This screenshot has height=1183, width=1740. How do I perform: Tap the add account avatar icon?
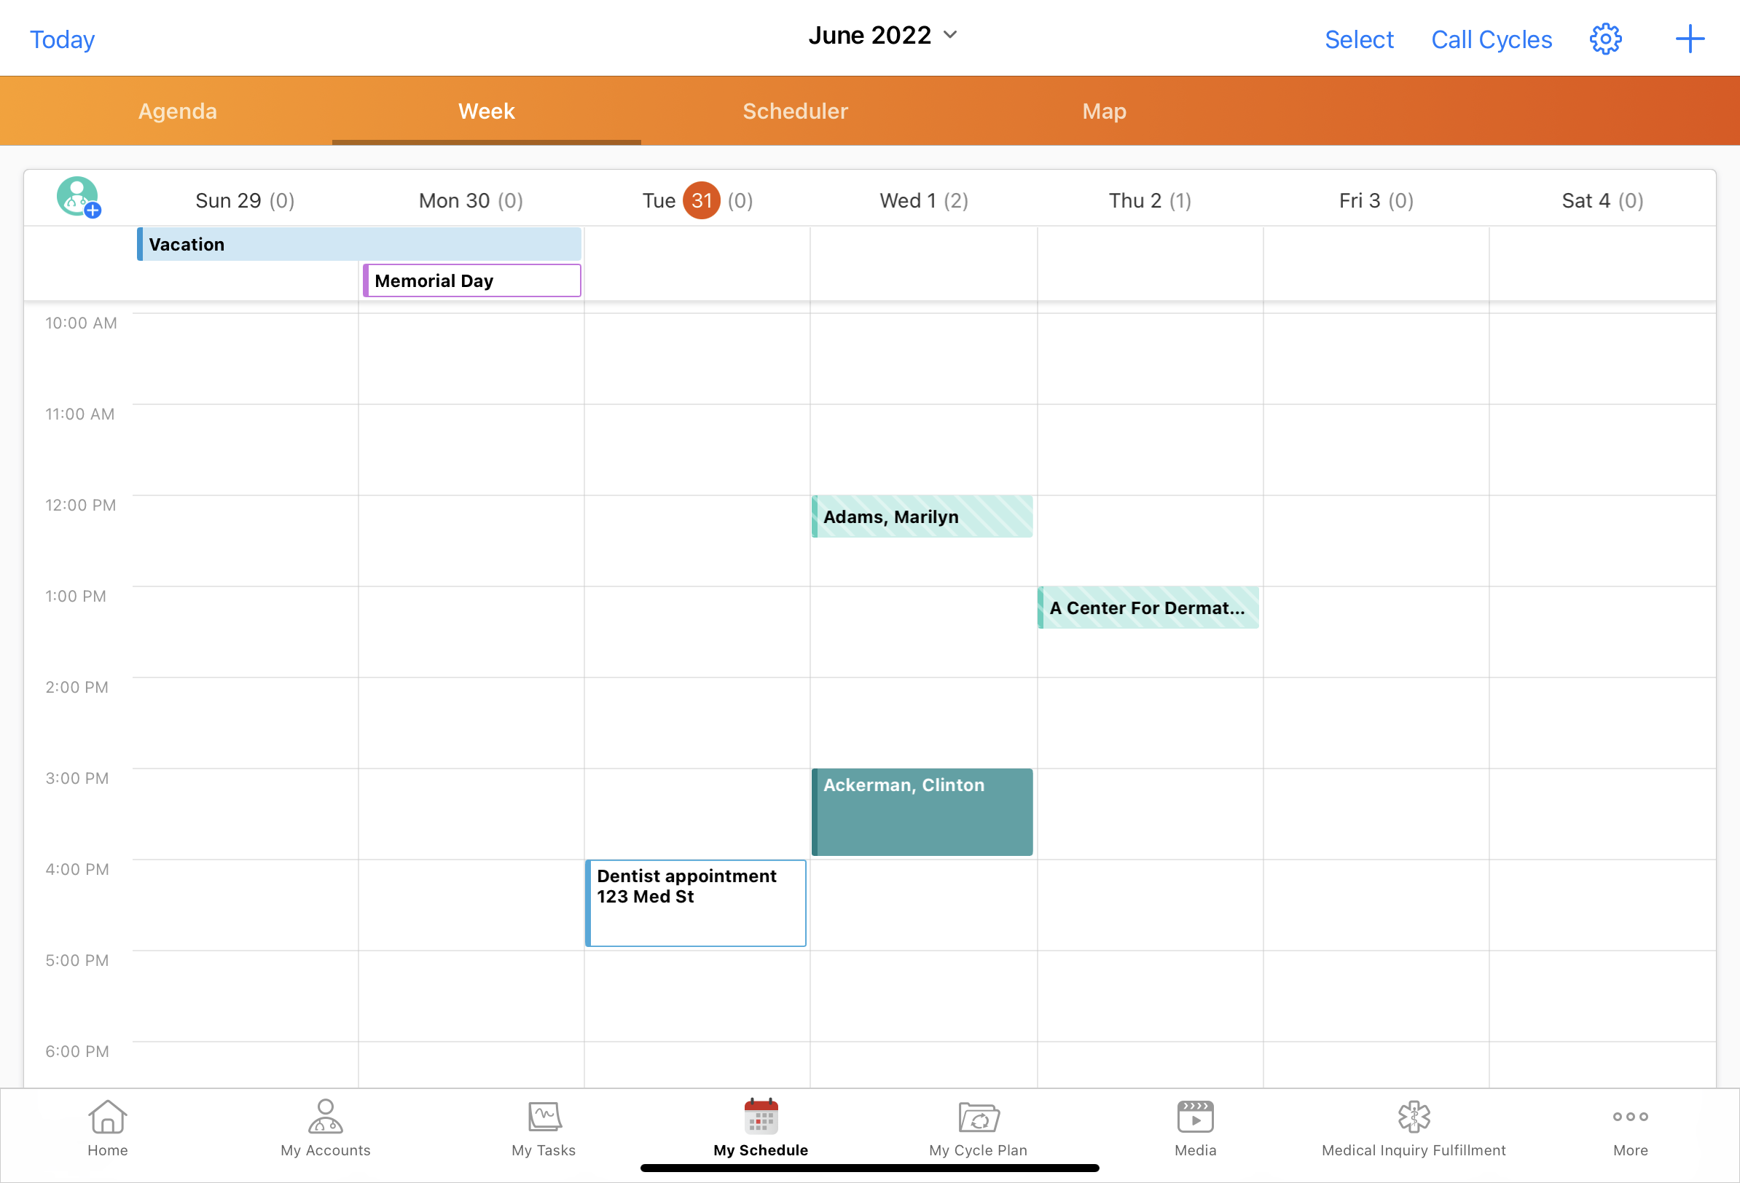click(x=79, y=197)
